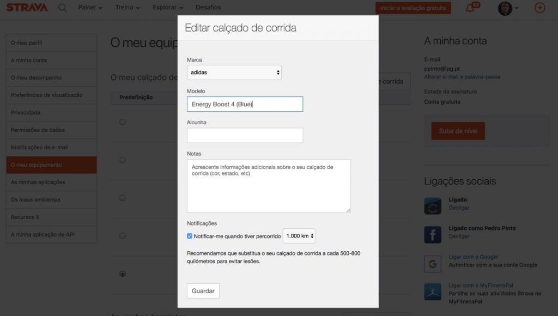The width and height of the screenshot is (558, 316).
Task: Click the Strava logo
Action: point(27,8)
